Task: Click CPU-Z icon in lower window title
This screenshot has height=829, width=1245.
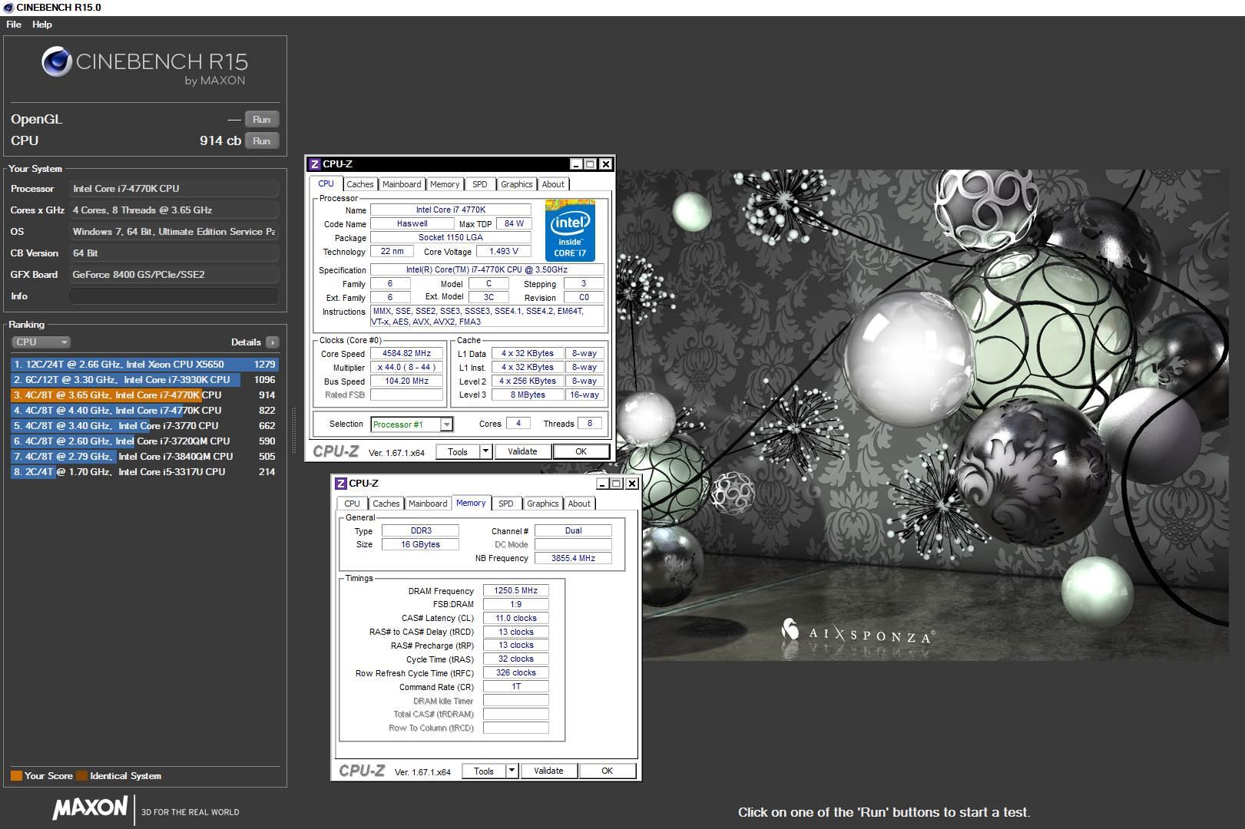Action: point(340,484)
